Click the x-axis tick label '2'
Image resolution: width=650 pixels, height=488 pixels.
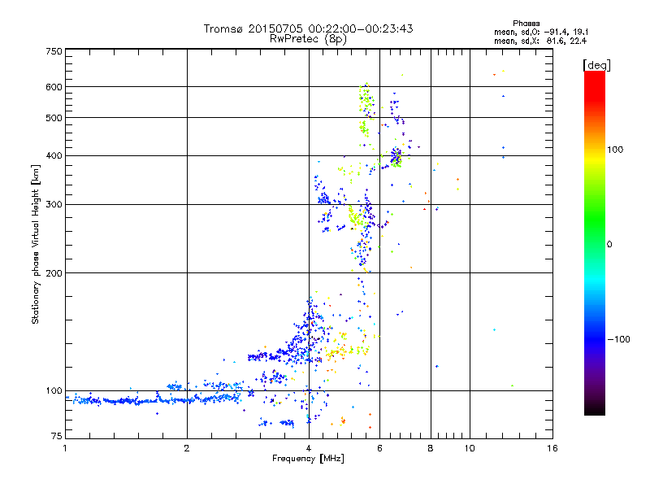pos(187,448)
